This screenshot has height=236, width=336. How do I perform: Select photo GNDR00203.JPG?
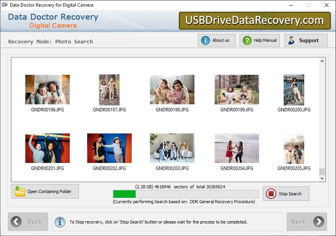click(172, 148)
